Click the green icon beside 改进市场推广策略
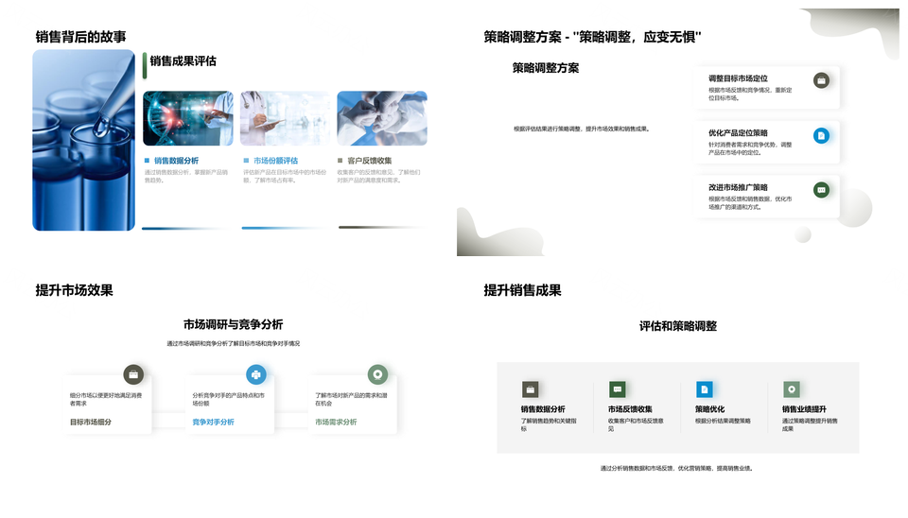908x518 pixels. point(821,189)
